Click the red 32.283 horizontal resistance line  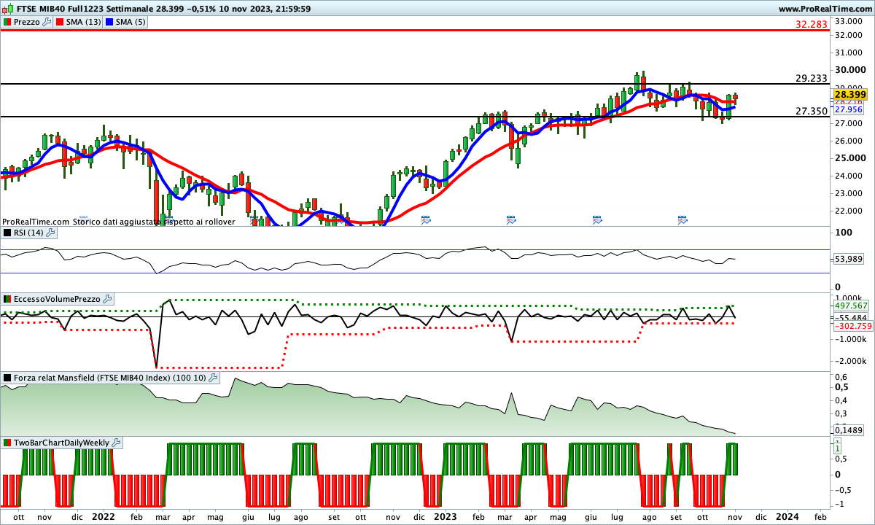(416, 31)
